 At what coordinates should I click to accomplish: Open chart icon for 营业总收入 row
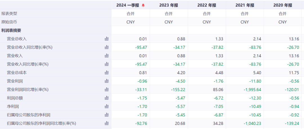106,39
